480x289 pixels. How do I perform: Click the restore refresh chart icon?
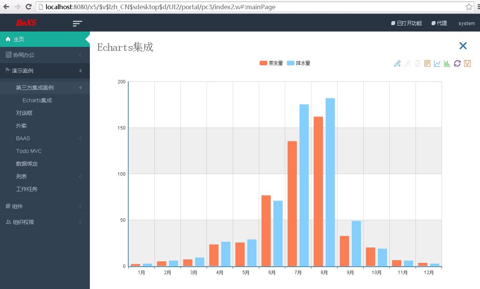457,63
